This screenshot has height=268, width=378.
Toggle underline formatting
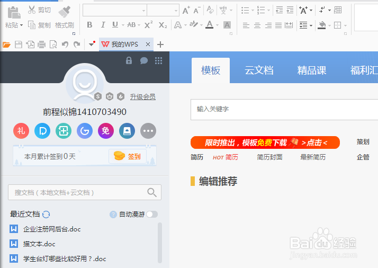[115, 25]
